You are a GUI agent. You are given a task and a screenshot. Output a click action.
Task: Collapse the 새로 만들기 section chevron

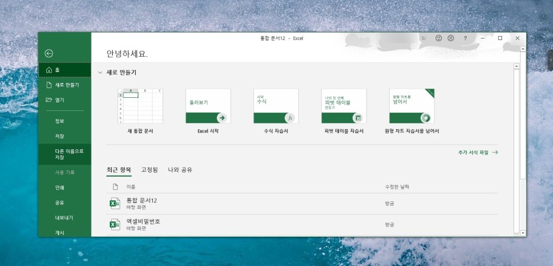(100, 73)
